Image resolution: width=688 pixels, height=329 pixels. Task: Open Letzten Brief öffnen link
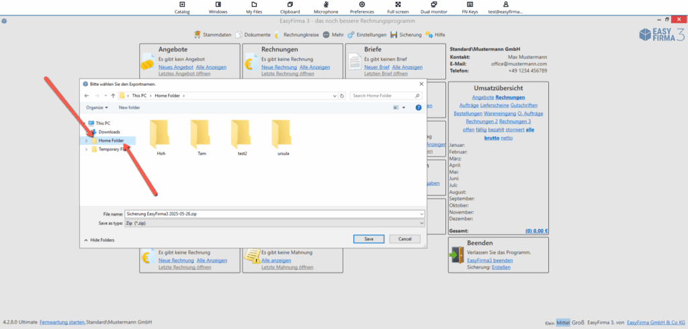tap(386, 74)
